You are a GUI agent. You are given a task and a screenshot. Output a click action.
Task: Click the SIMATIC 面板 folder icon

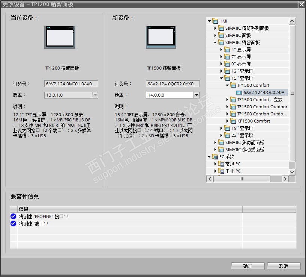(221, 35)
